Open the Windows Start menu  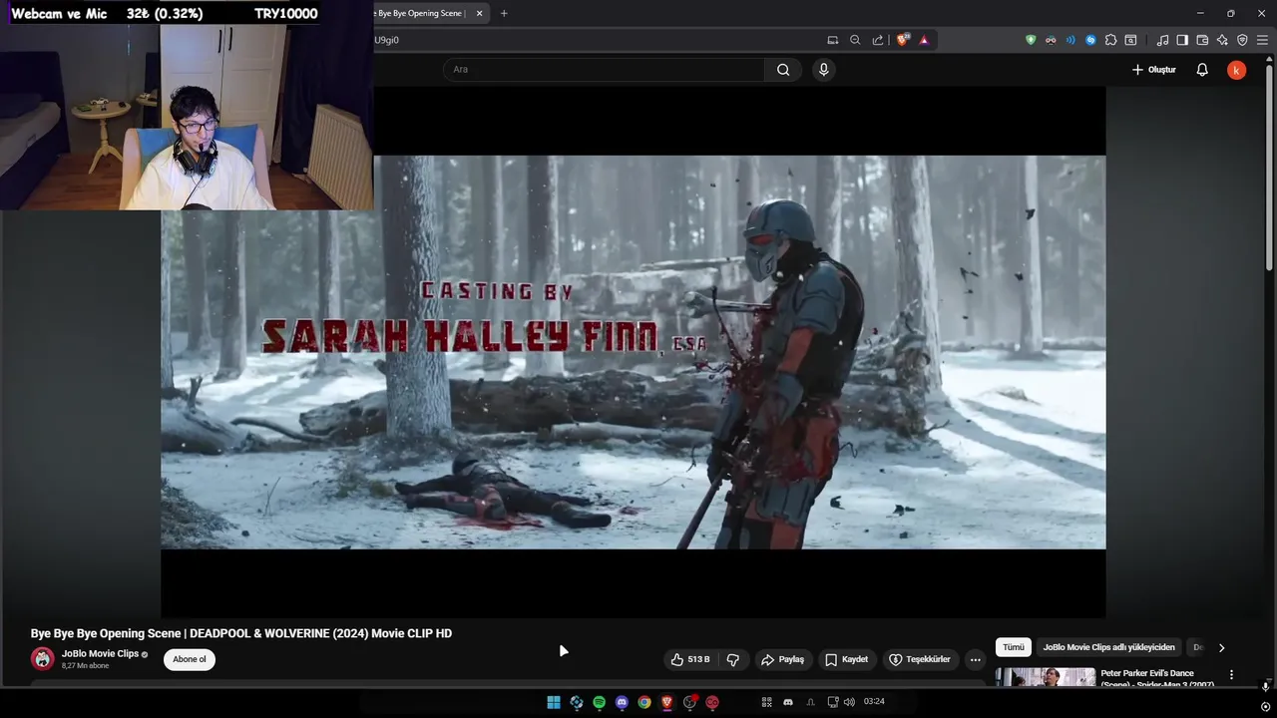coord(554,702)
